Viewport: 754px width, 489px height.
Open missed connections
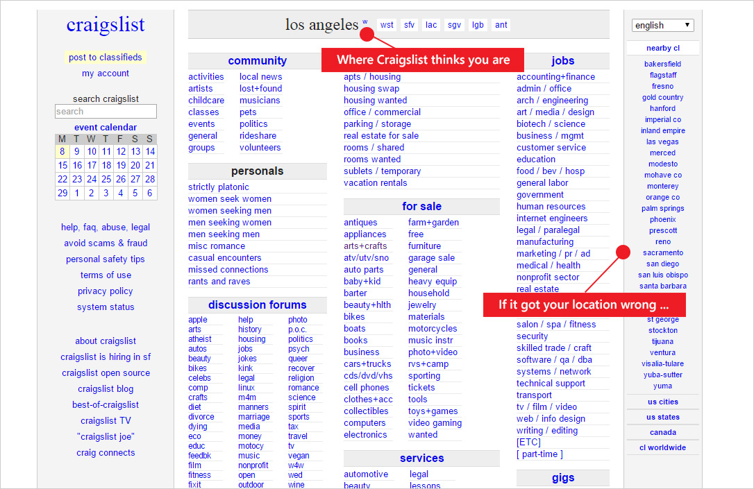[228, 270]
